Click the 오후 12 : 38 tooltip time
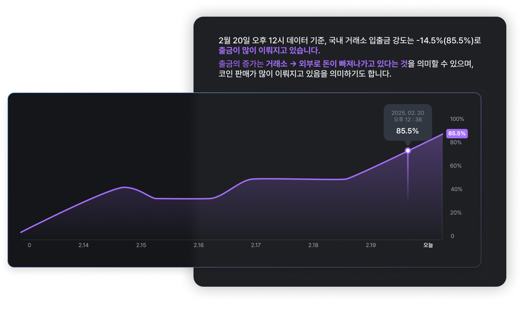This screenshot has width=523, height=320. 407,120
